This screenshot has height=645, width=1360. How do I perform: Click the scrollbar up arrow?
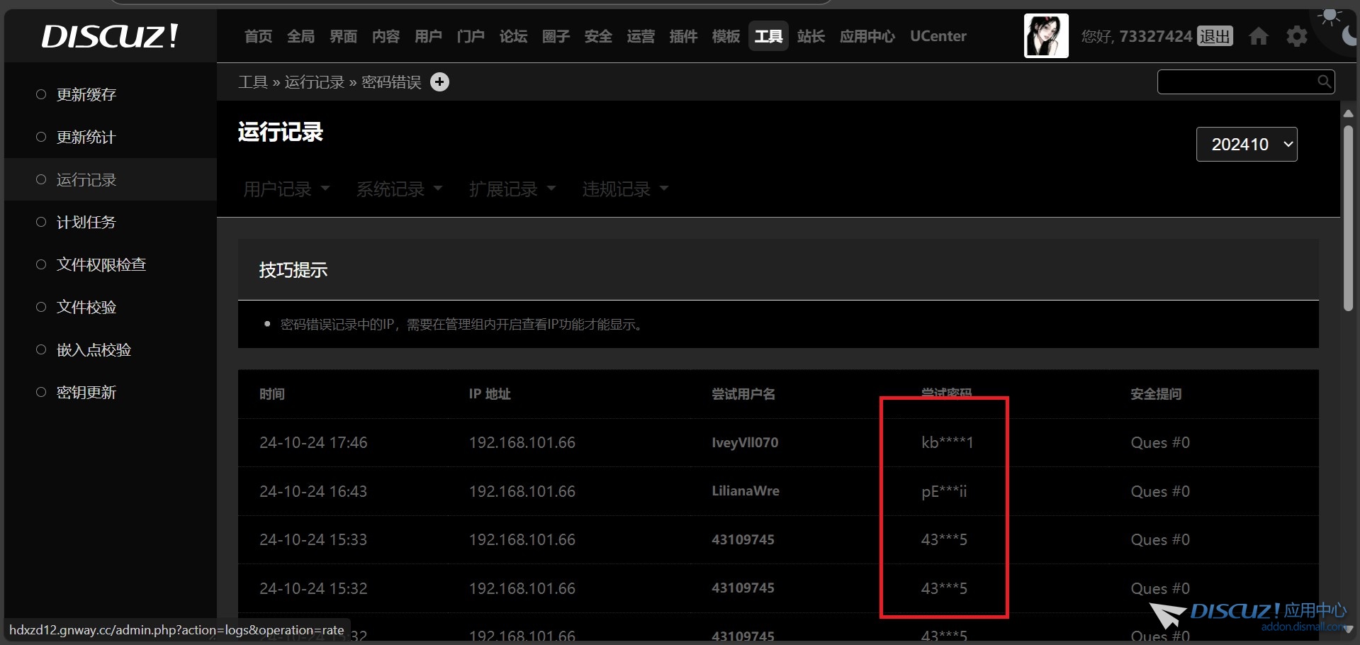[1348, 113]
